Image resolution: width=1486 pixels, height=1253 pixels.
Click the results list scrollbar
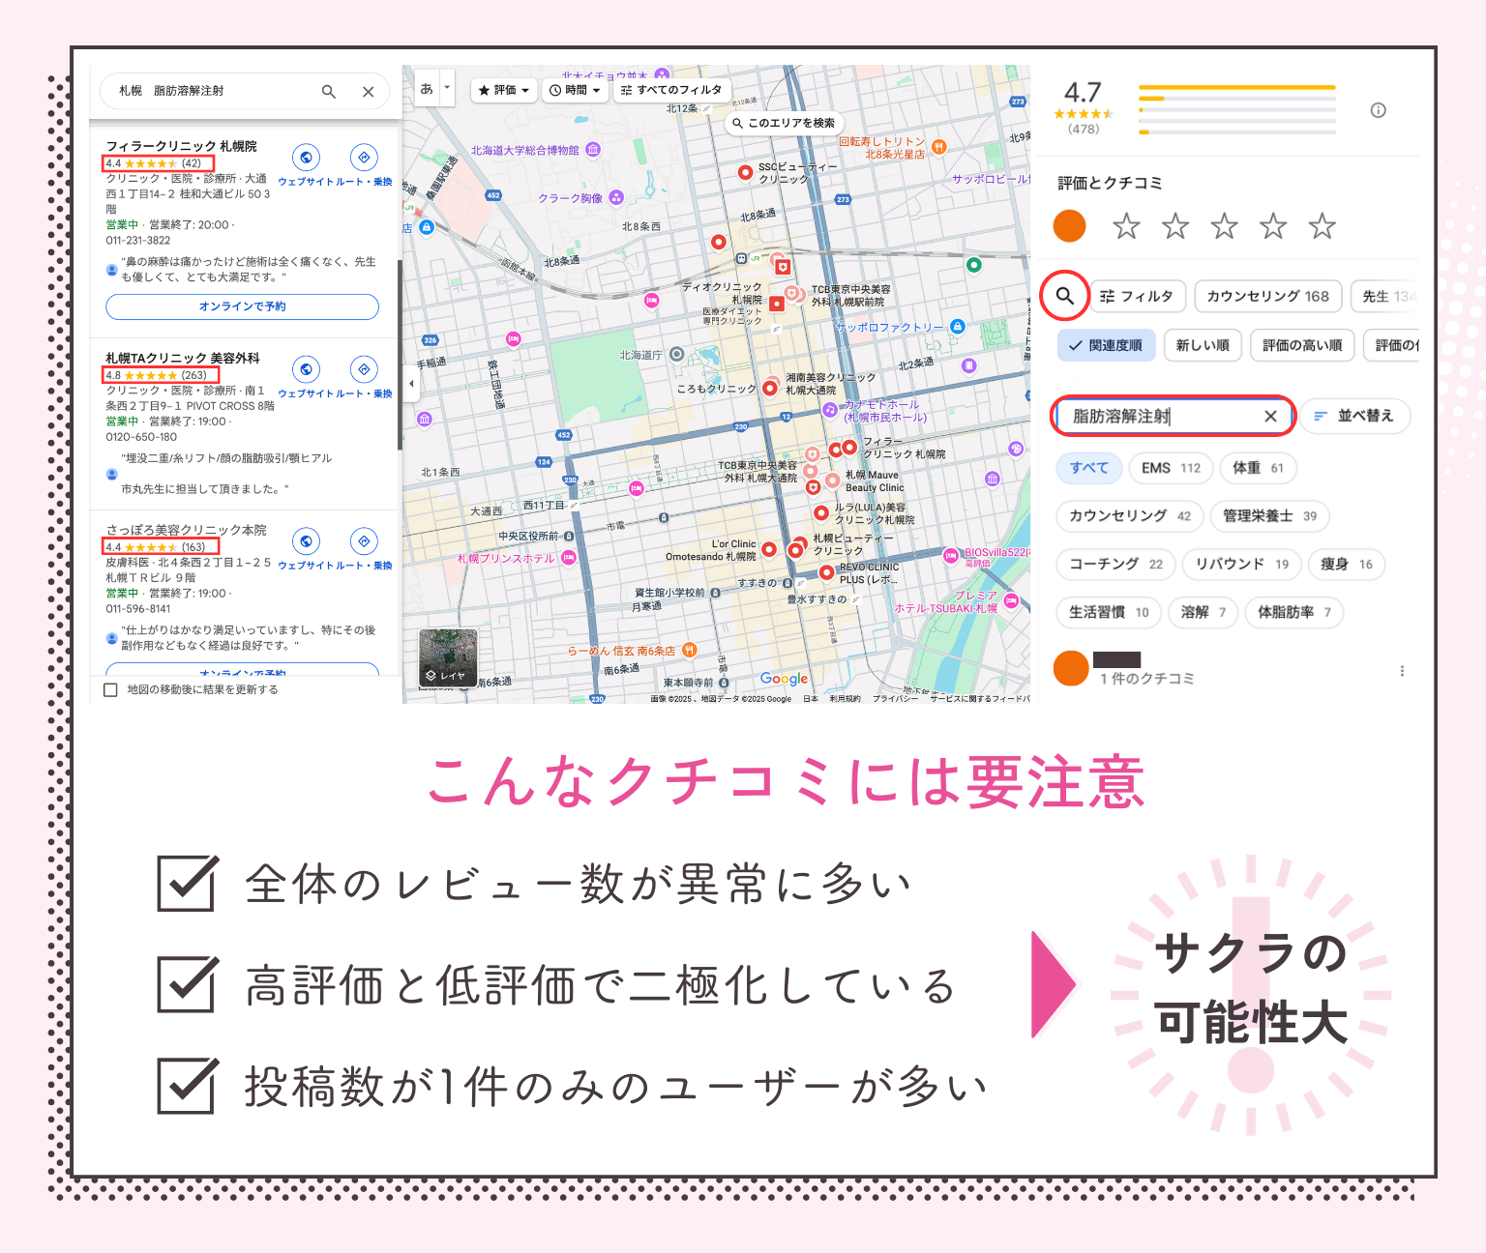point(400,355)
